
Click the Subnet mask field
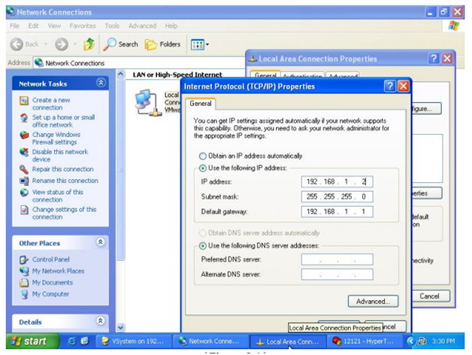pyautogui.click(x=337, y=197)
